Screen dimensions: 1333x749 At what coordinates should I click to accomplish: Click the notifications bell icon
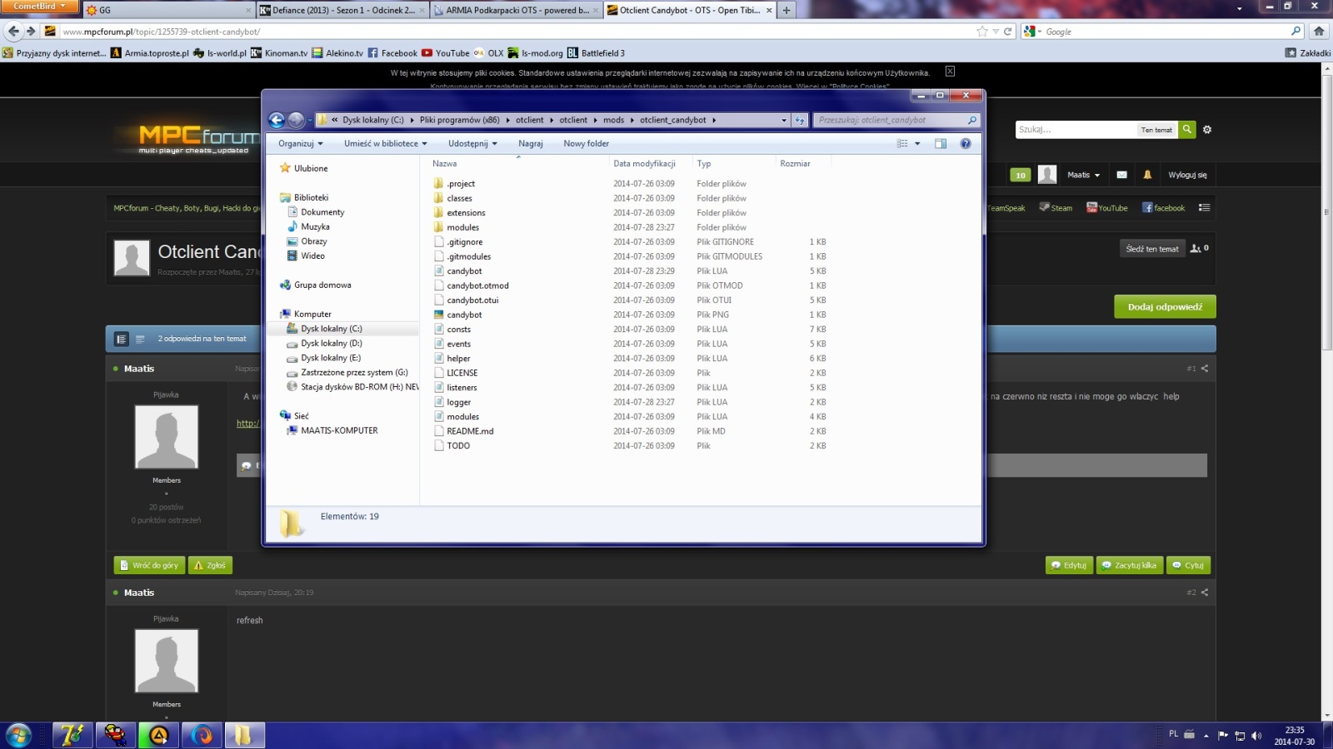point(1147,175)
